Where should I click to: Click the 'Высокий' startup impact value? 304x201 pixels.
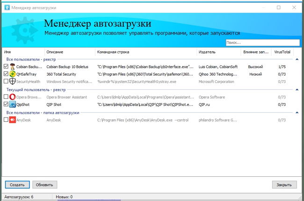[x=255, y=67]
